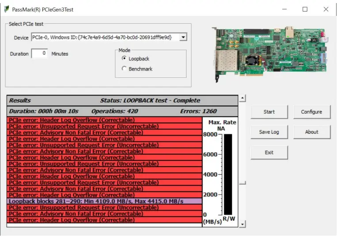Image resolution: width=337 pixels, height=237 pixels.
Task: Click the Exit button
Action: pos(269,153)
